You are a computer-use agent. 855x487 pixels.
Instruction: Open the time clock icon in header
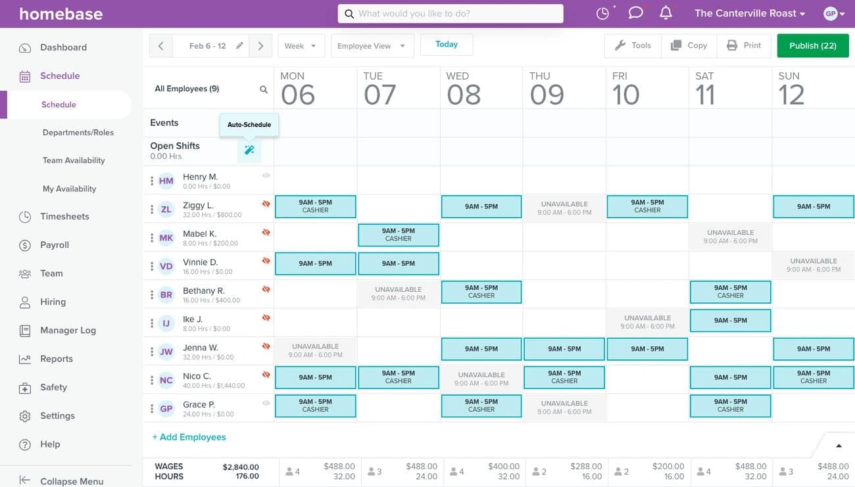click(602, 13)
